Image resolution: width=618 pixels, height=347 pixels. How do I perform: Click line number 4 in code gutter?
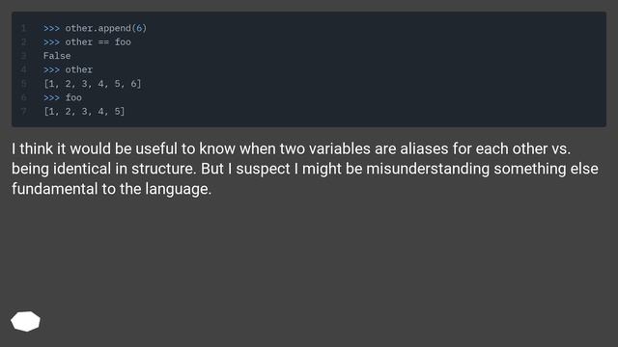pyautogui.click(x=24, y=69)
